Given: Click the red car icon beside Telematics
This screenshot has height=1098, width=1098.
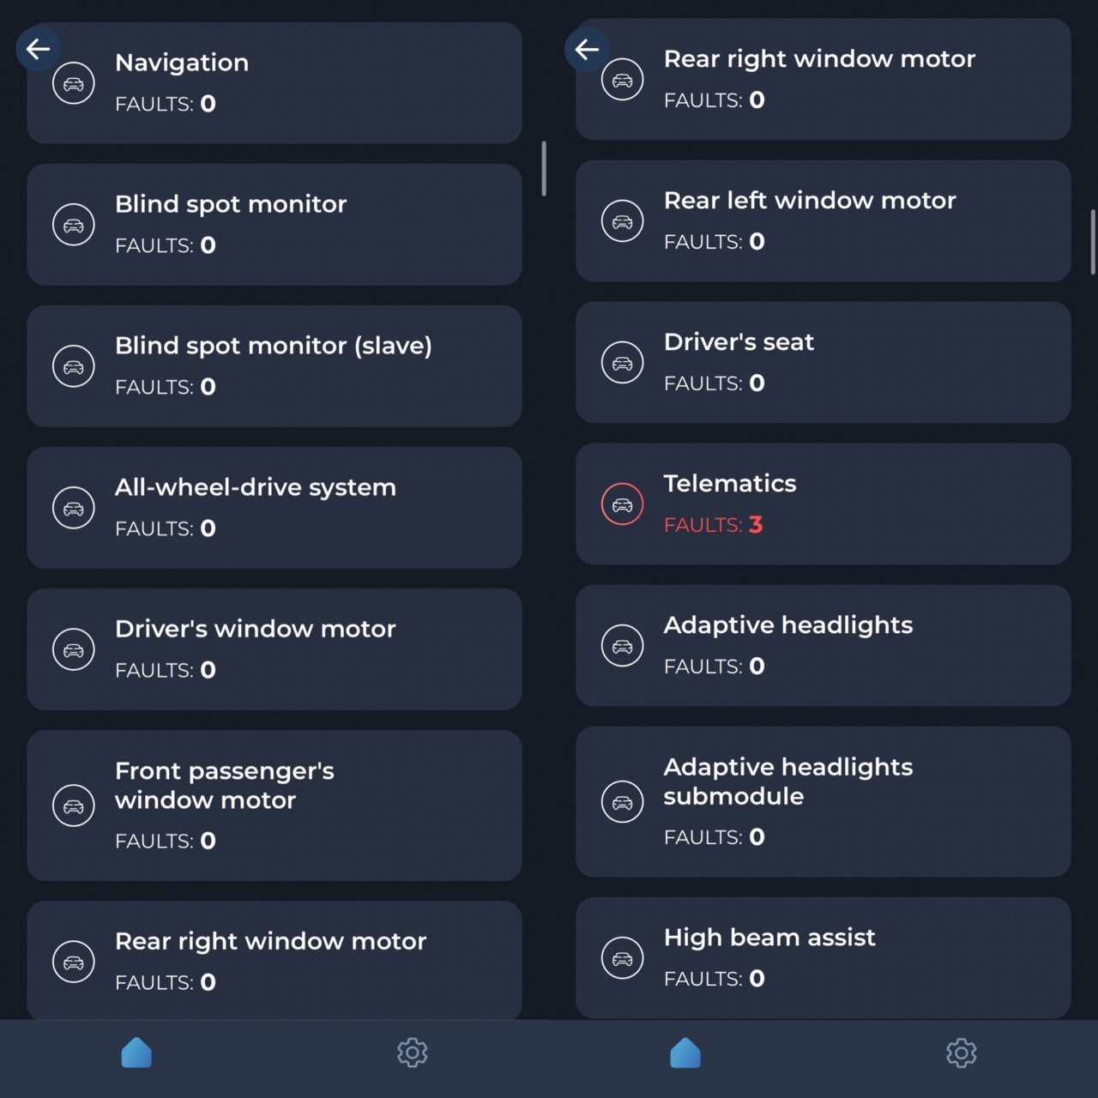Looking at the screenshot, I should tap(623, 504).
